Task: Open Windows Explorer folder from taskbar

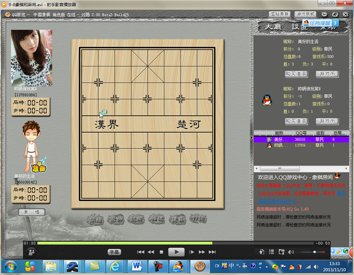Action: [x=51, y=267]
